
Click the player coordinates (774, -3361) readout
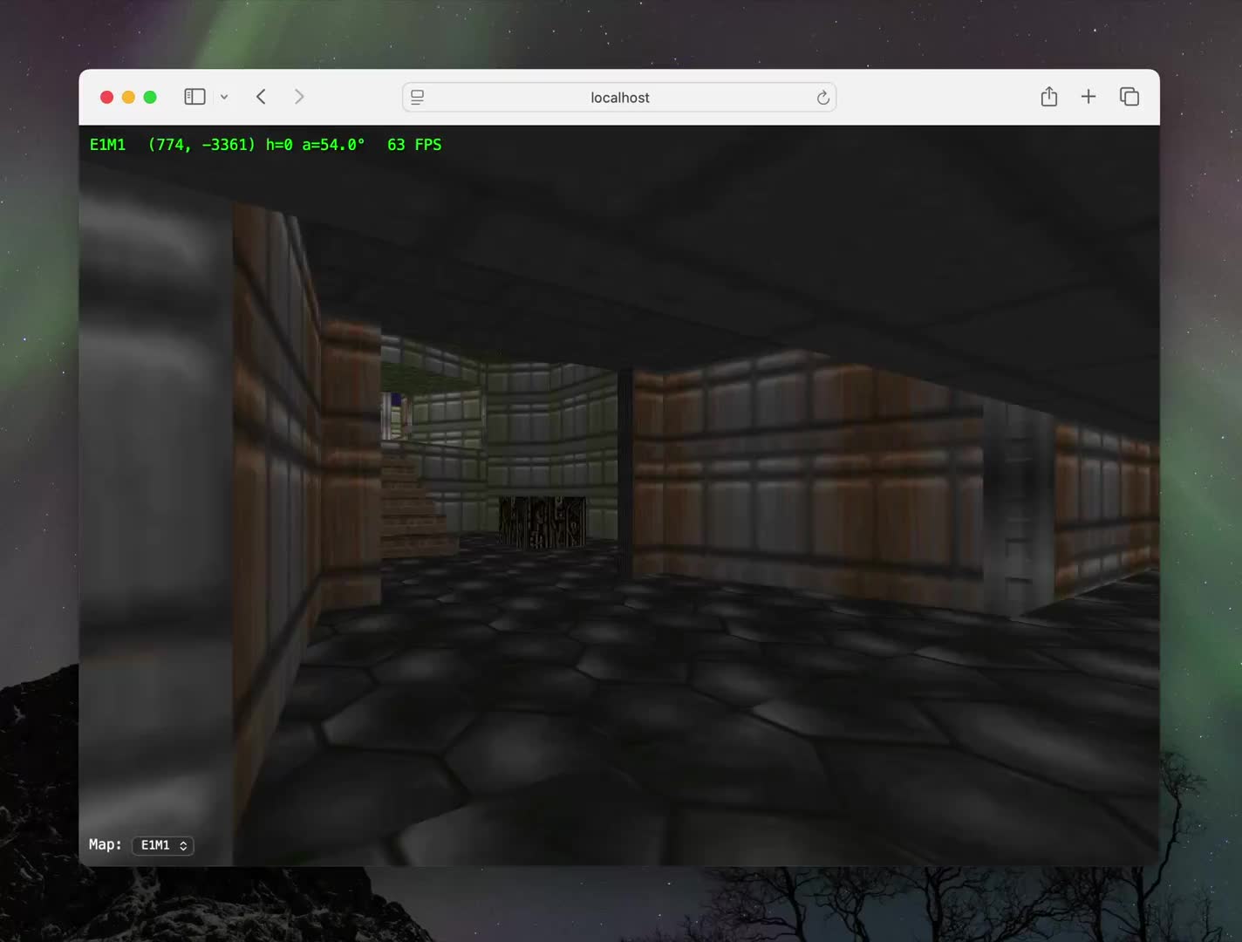tap(201, 145)
